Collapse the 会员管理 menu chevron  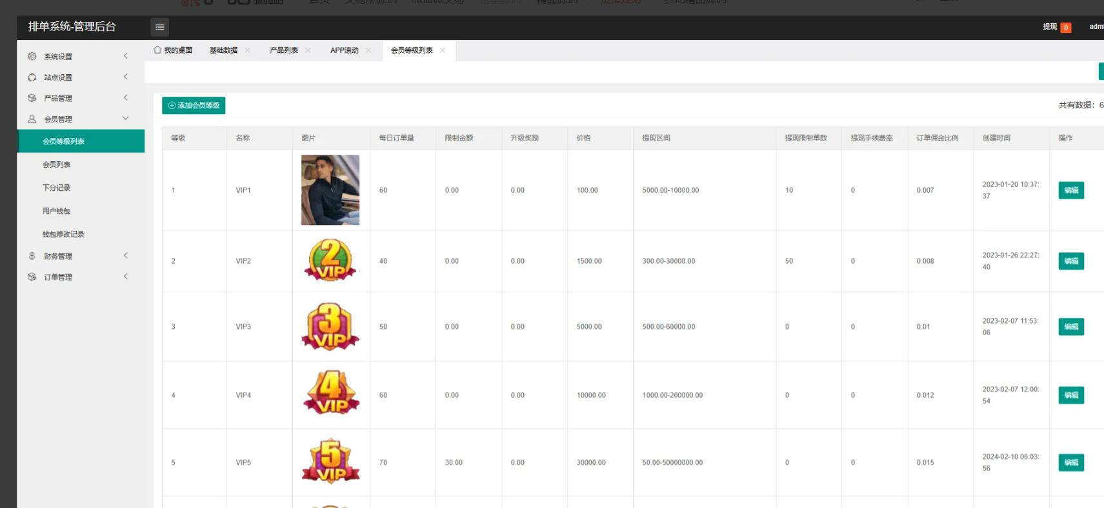click(x=126, y=119)
